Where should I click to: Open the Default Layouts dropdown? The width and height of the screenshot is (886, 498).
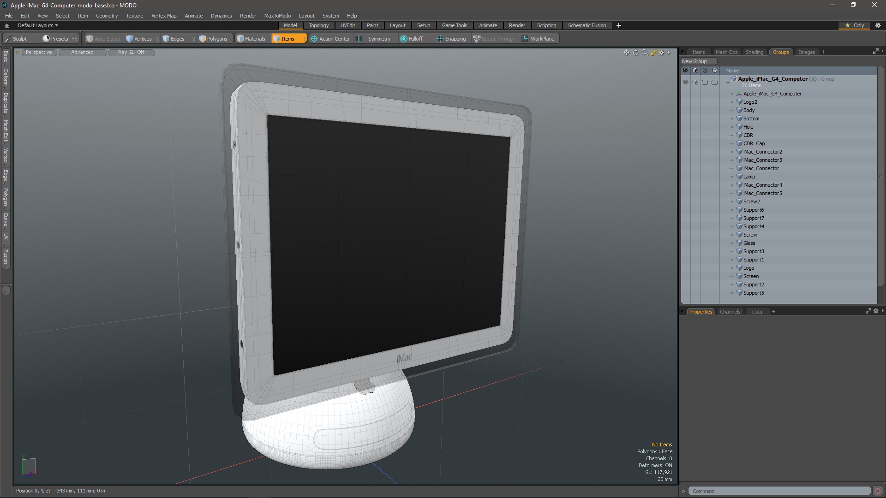click(x=38, y=25)
